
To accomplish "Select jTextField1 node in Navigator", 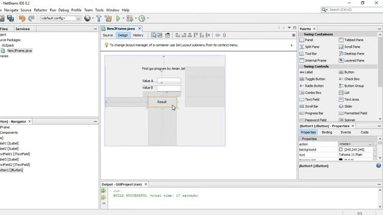I will coord(15,154).
